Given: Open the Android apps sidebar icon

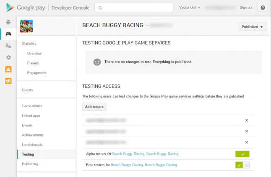Looking at the screenshot, I should tap(8, 22).
